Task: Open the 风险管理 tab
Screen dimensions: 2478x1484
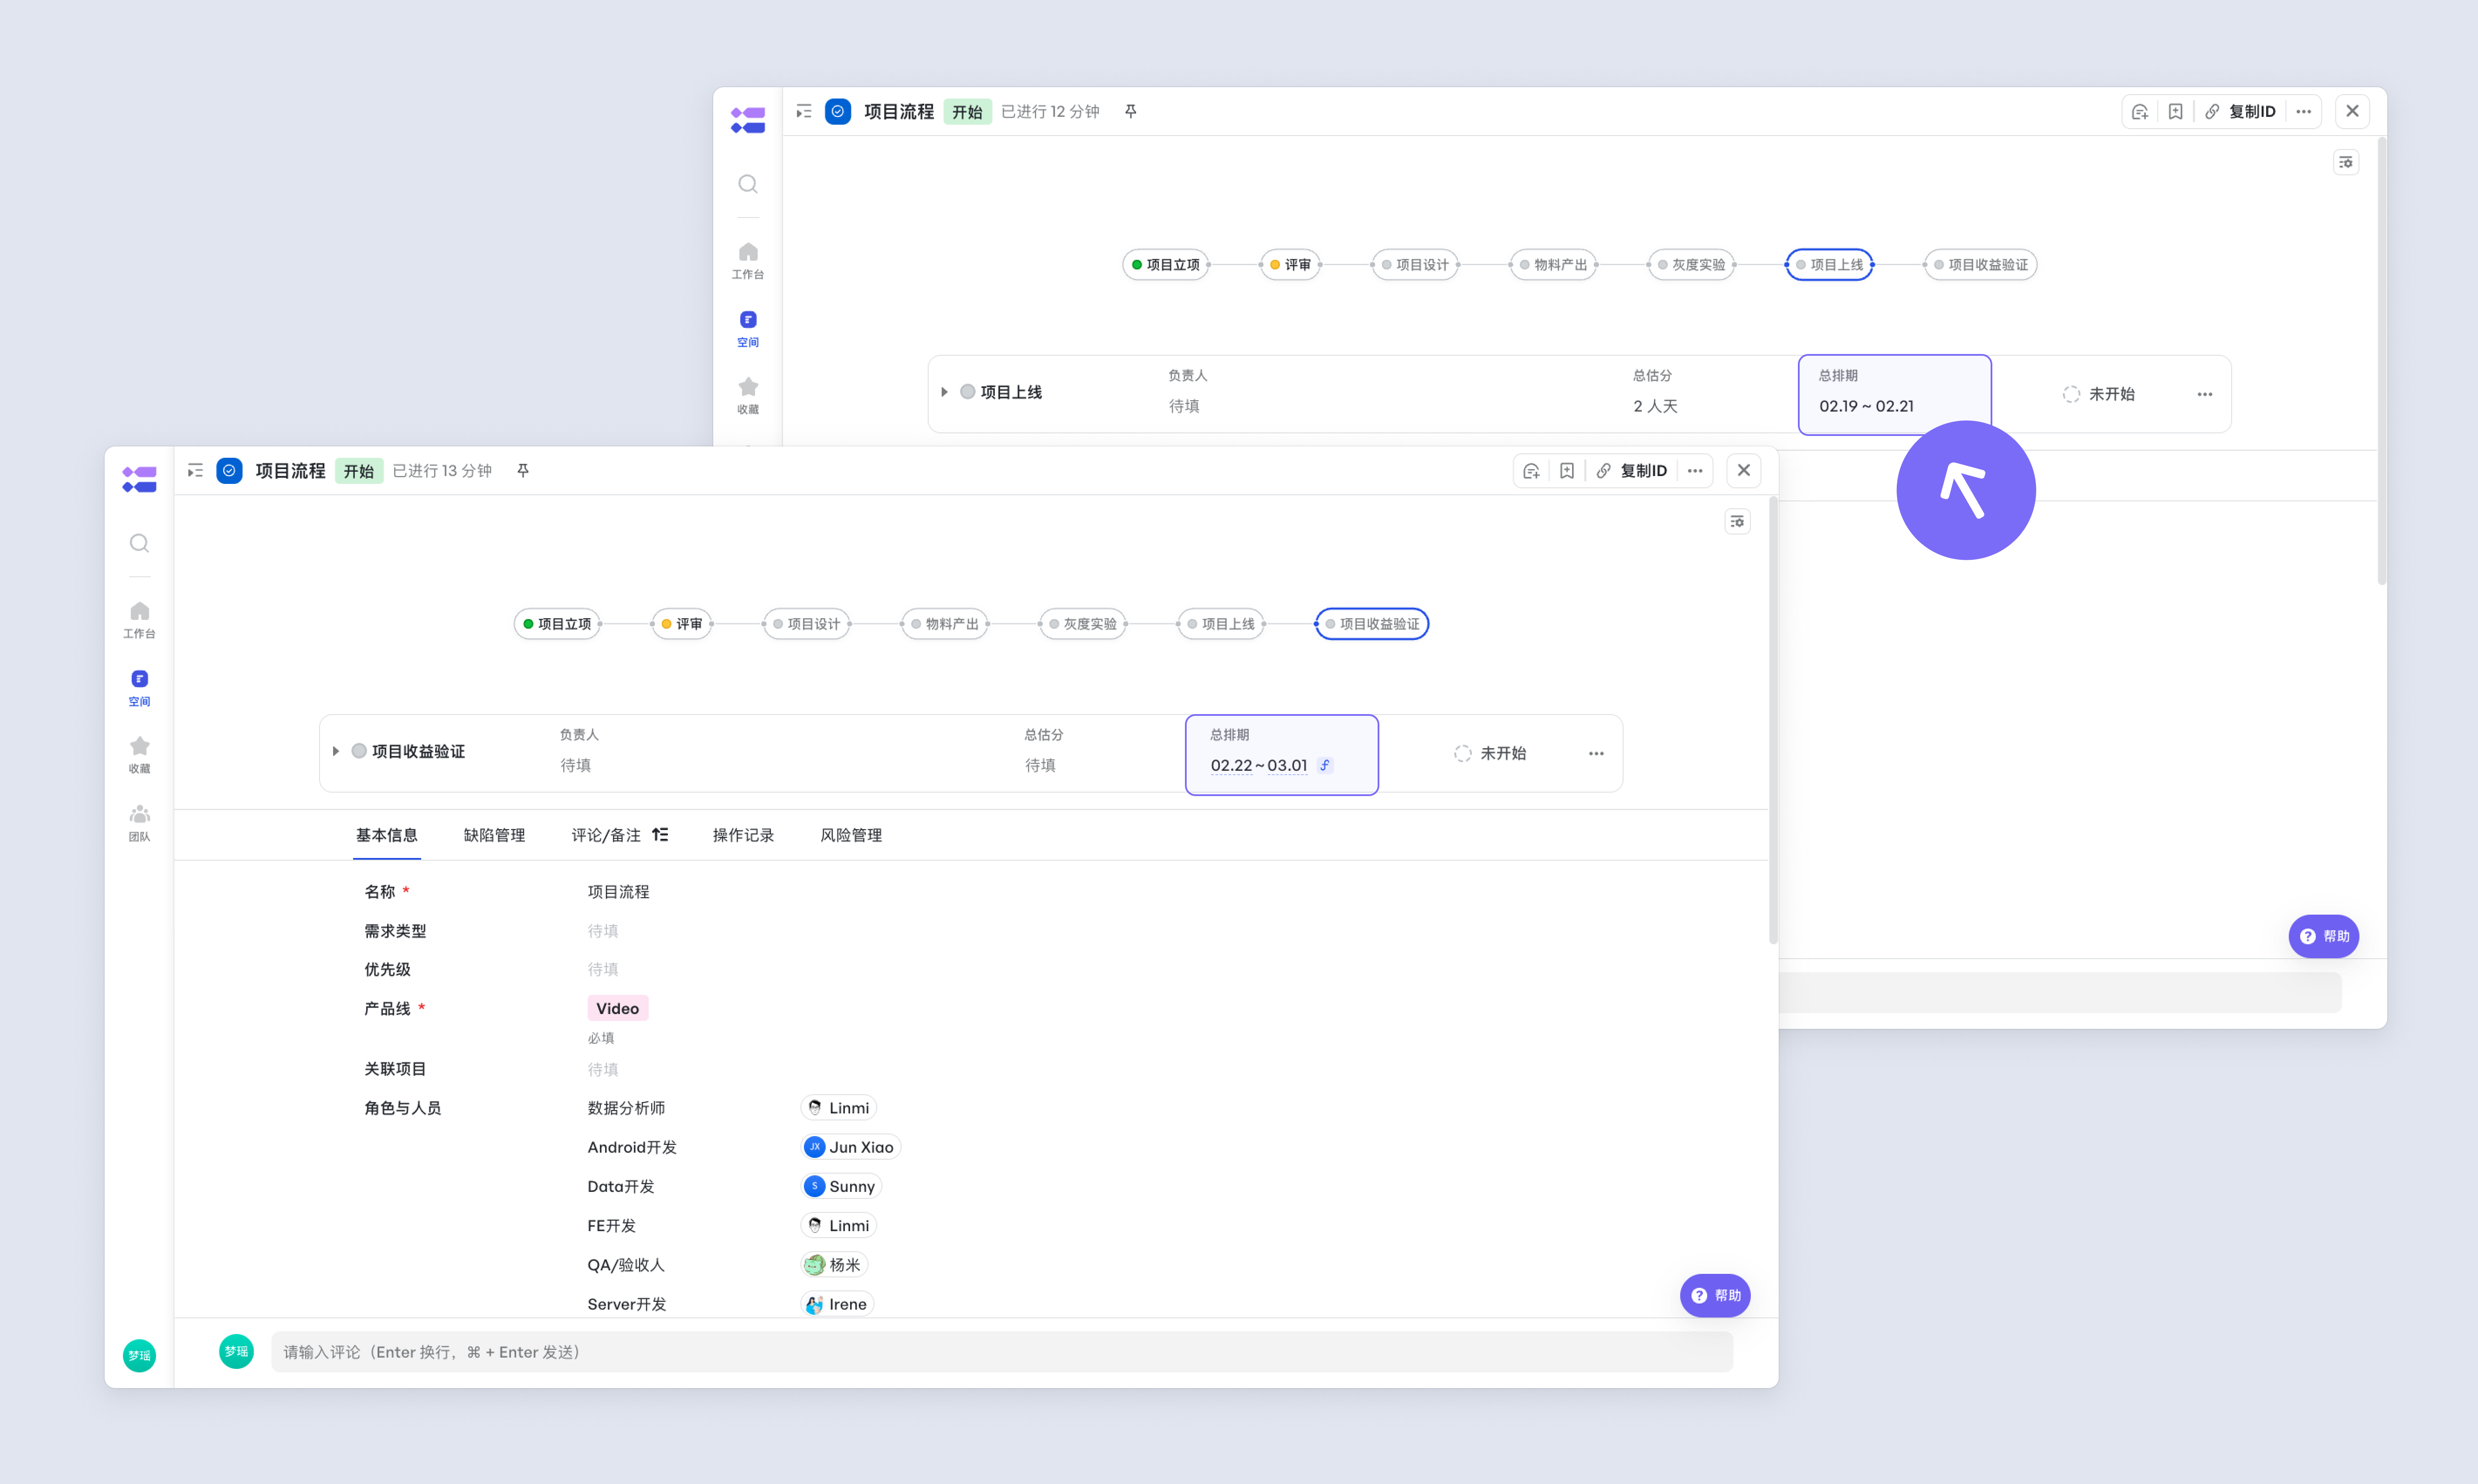Action: [x=851, y=835]
